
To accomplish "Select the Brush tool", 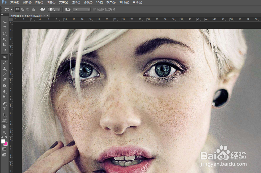I will point(4,63).
